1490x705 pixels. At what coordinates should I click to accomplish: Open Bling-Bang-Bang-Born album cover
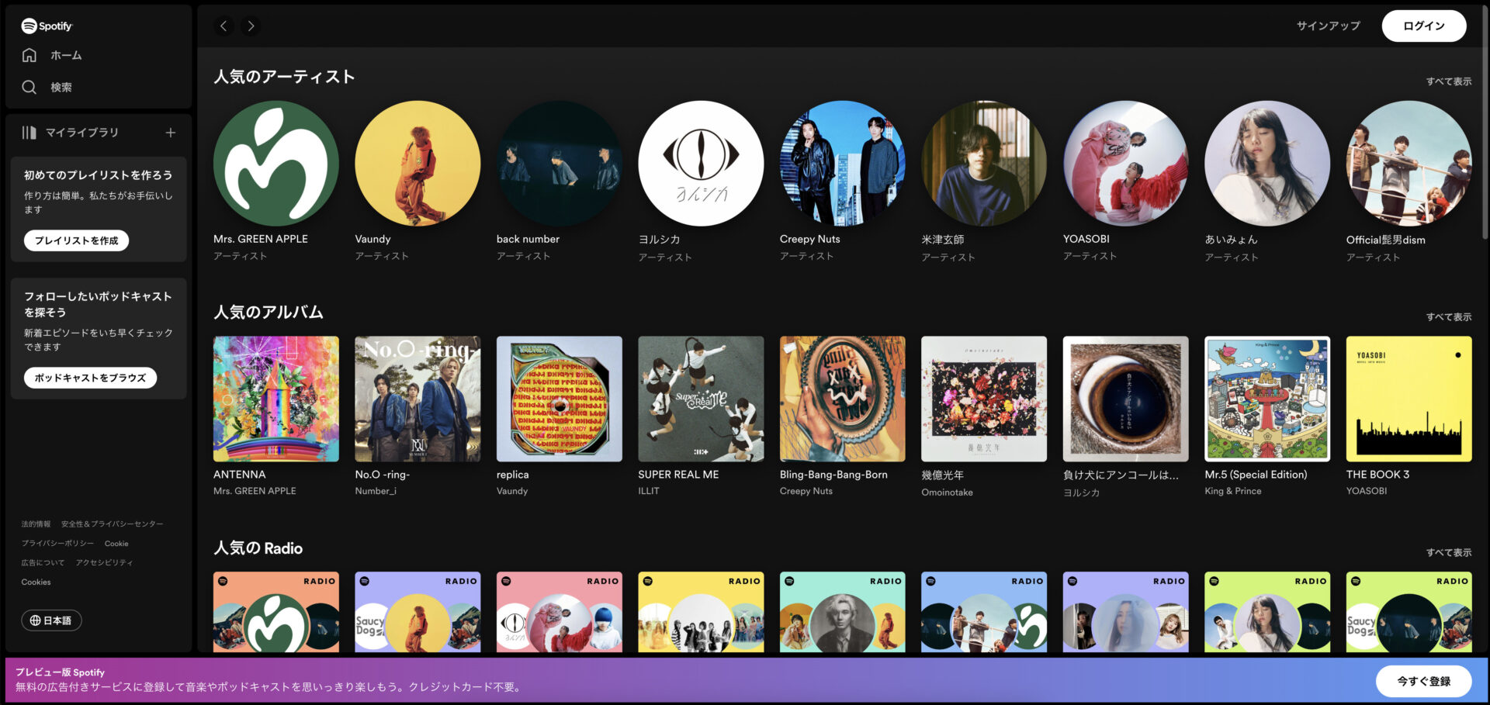(x=843, y=399)
